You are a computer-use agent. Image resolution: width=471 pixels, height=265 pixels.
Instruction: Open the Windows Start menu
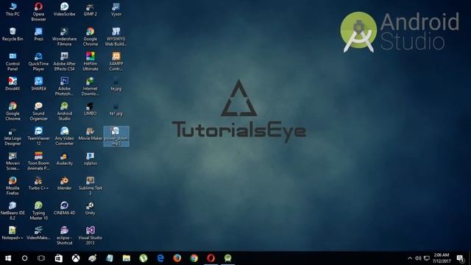[8, 258]
